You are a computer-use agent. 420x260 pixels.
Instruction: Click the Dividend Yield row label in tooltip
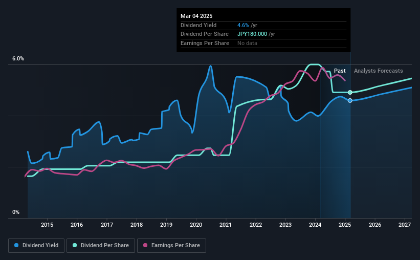point(198,25)
